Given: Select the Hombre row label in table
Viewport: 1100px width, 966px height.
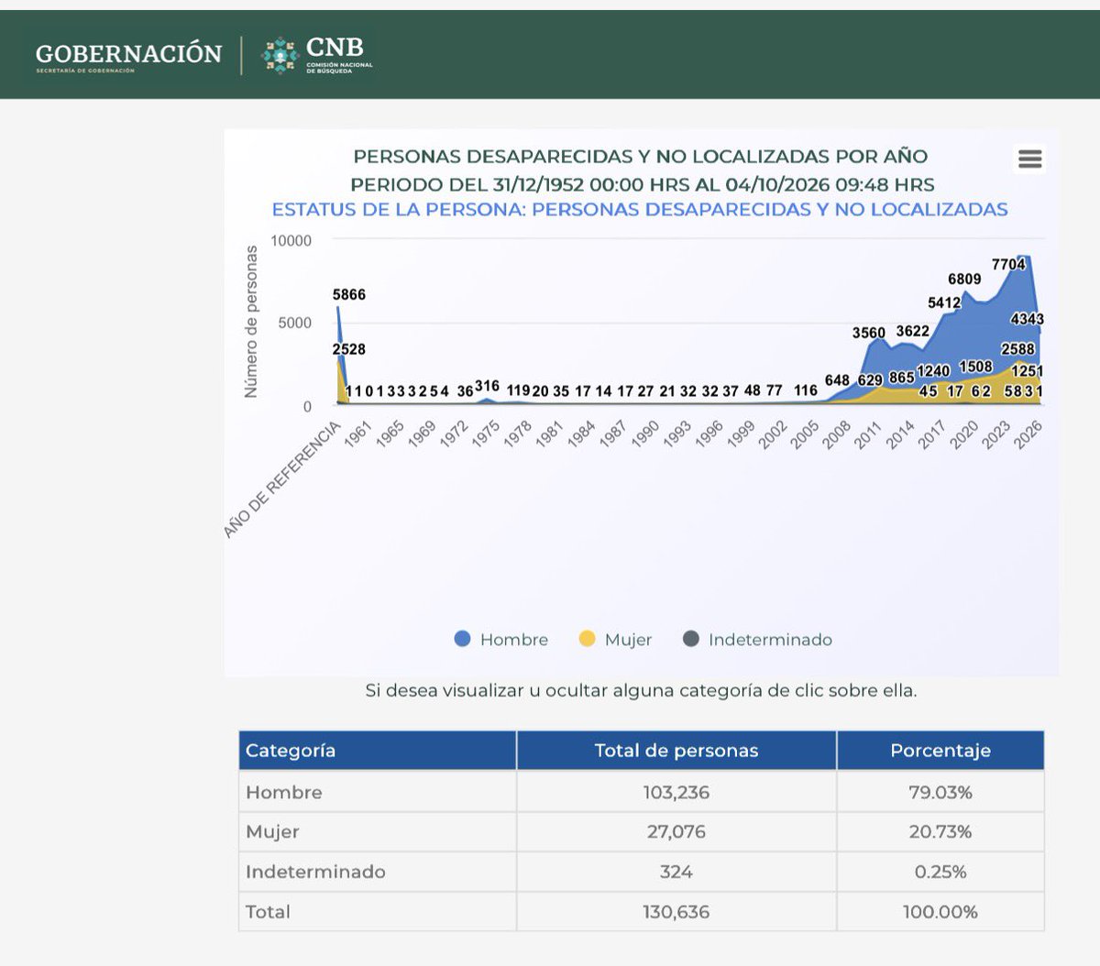Looking at the screenshot, I should 284,793.
